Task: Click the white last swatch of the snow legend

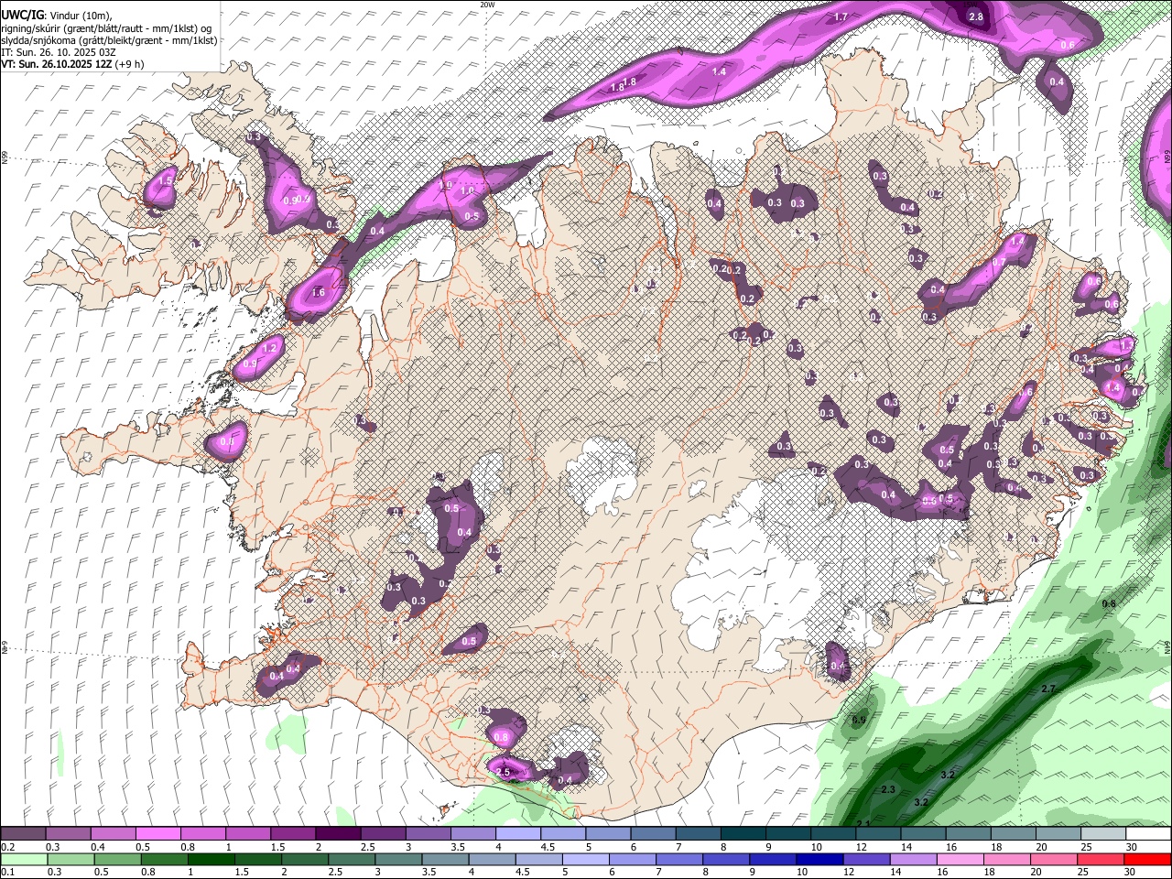Action: (1148, 833)
